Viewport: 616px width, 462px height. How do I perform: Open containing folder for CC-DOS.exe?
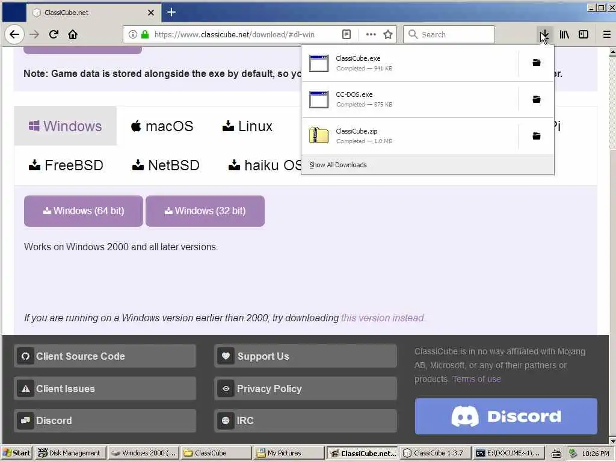[536, 99]
